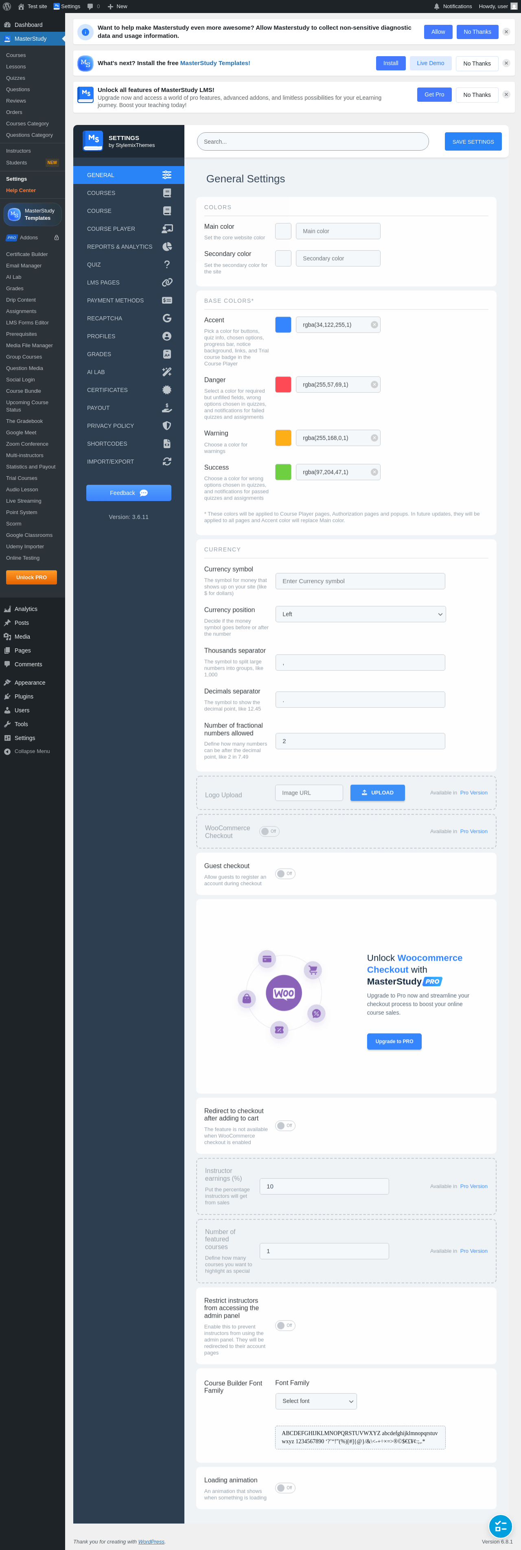Open Lessons in MasterStudy submenu

15,67
